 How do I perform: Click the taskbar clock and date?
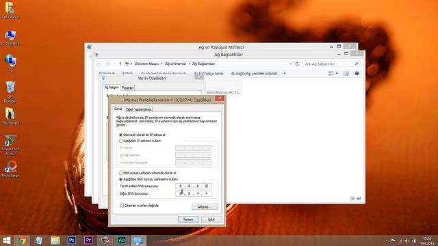(426, 241)
